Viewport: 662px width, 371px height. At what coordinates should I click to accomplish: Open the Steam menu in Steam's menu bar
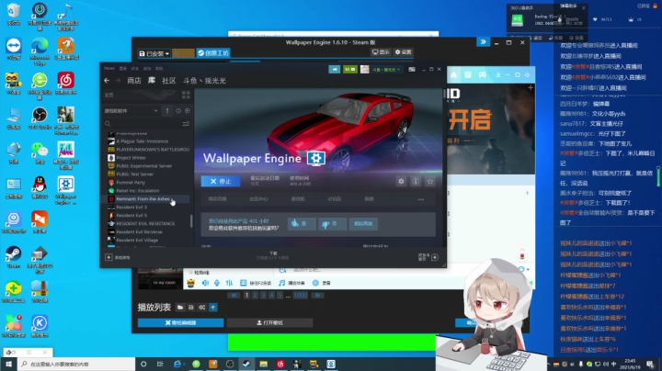coord(109,68)
